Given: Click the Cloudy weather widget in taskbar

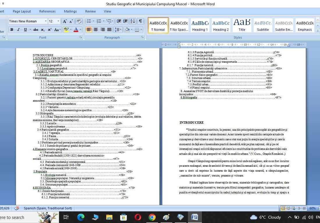Looking at the screenshot, I should click(x=266, y=217).
